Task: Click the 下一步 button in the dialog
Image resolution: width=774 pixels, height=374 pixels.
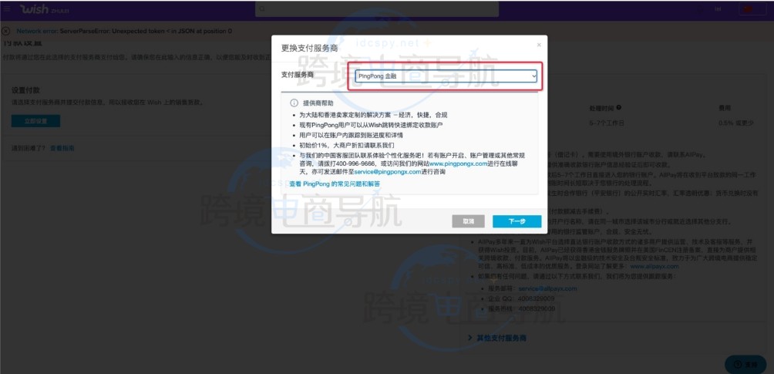Action: click(517, 221)
